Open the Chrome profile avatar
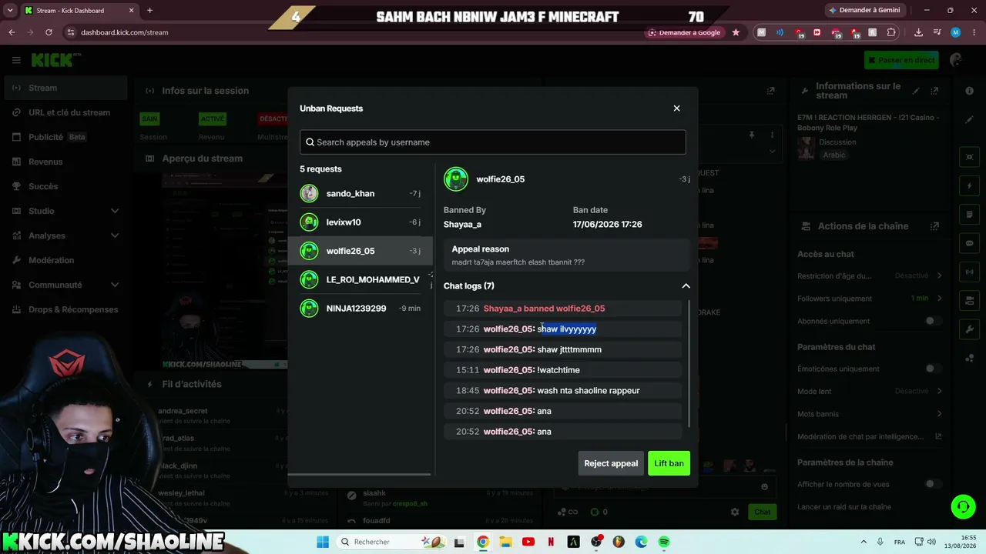 click(955, 32)
